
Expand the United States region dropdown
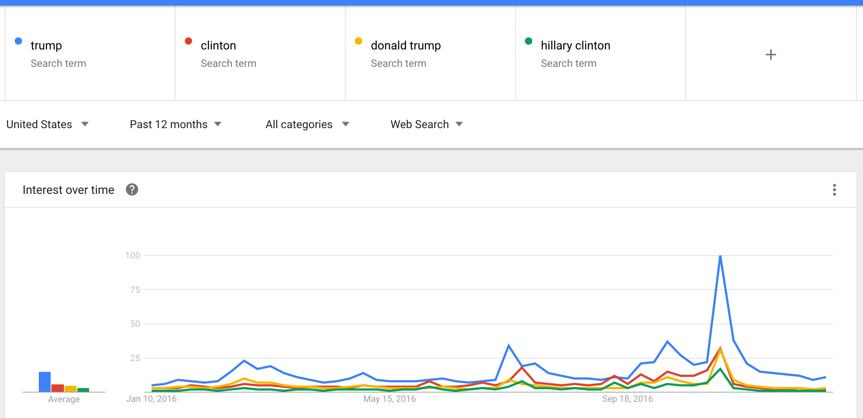pos(48,124)
